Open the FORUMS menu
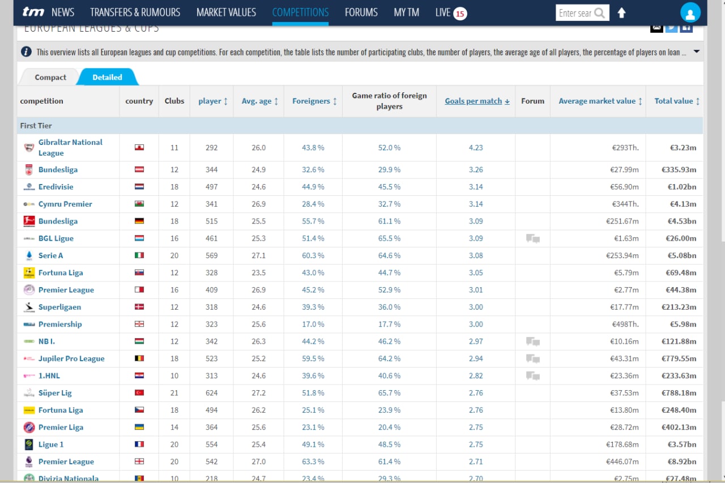 tap(361, 12)
